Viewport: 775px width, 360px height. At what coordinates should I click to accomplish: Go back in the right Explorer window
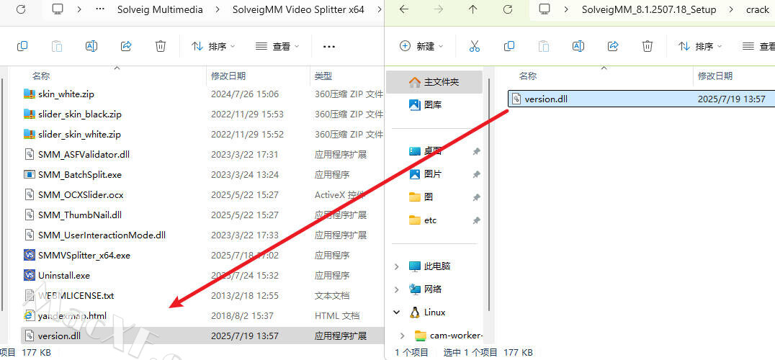404,9
